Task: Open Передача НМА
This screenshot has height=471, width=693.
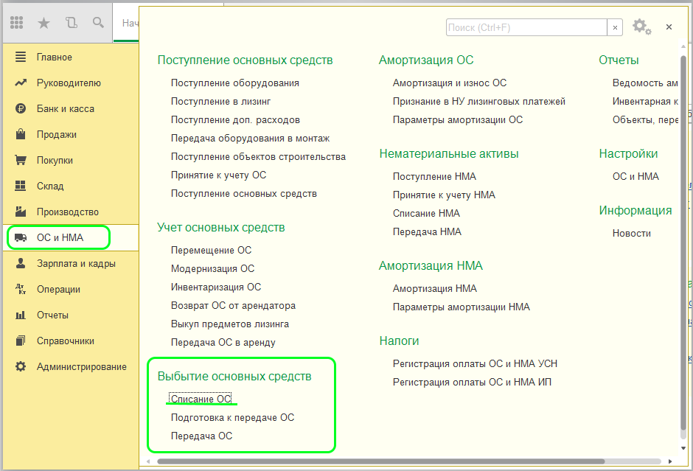Action: pos(427,231)
